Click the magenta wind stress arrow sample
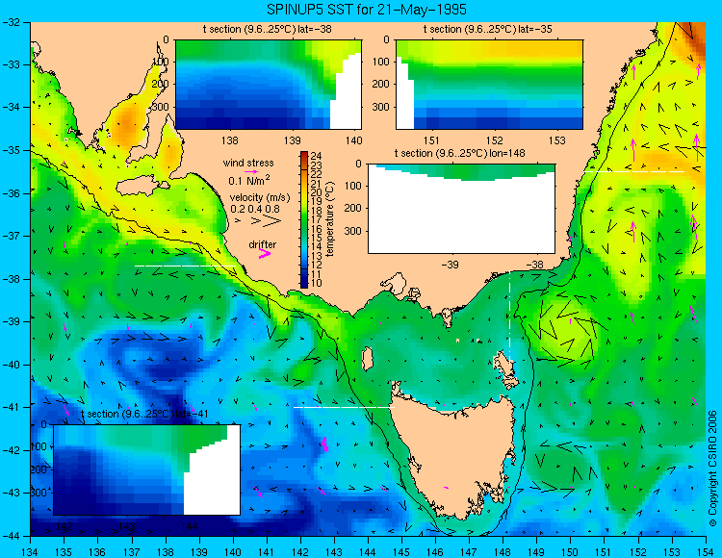The width and height of the screenshot is (722, 558). click(251, 171)
